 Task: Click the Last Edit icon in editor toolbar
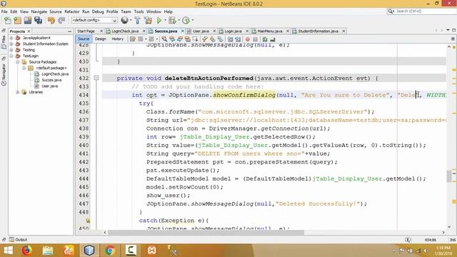pos(133,39)
